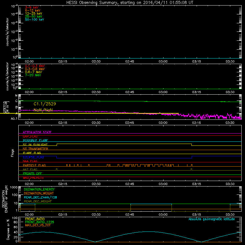Click the A0.1 tick label on GOES axis

(x=14, y=119)
